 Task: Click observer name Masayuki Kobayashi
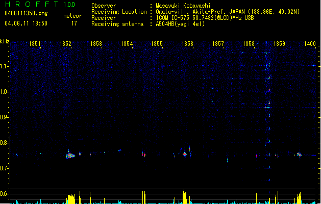pyautogui.click(x=183, y=6)
